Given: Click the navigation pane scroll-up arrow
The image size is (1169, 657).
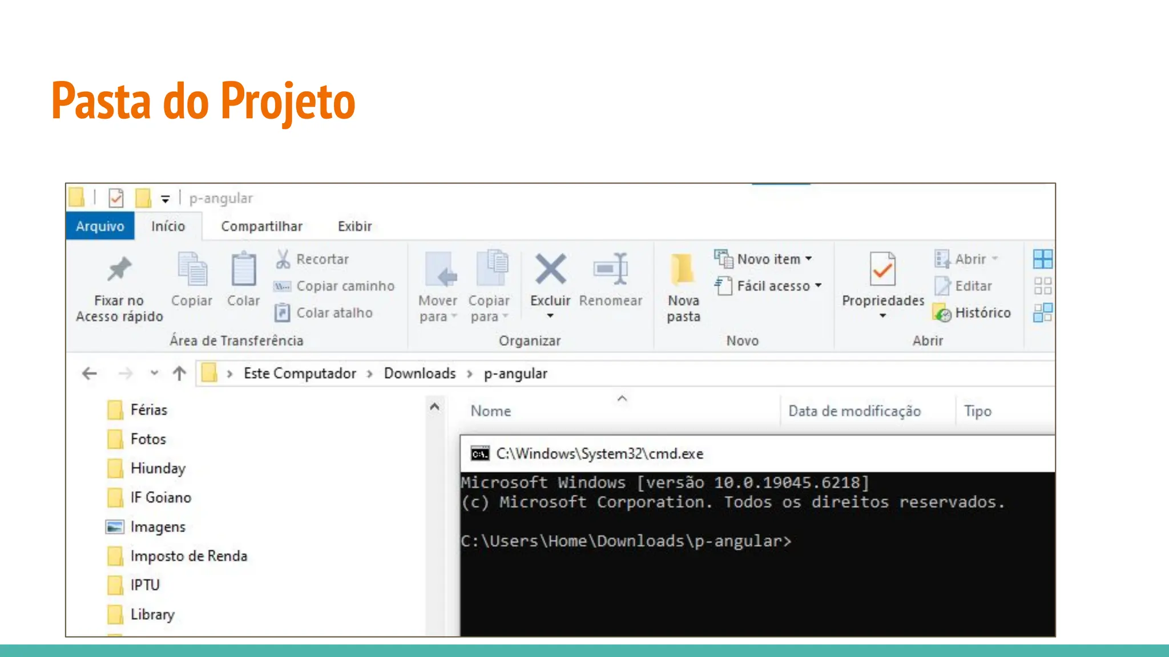Looking at the screenshot, I should (x=434, y=407).
